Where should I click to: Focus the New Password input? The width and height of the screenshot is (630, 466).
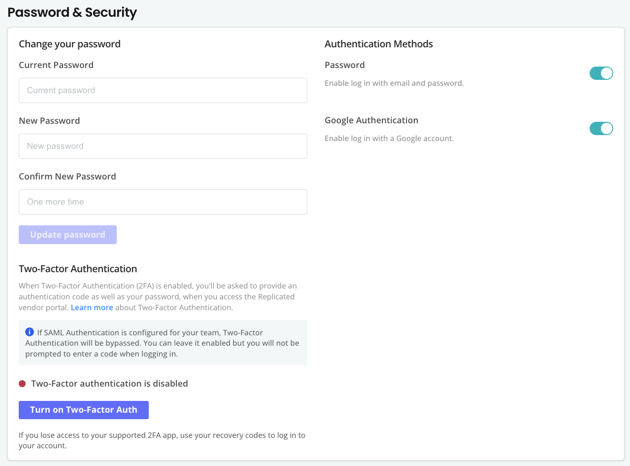(x=163, y=146)
